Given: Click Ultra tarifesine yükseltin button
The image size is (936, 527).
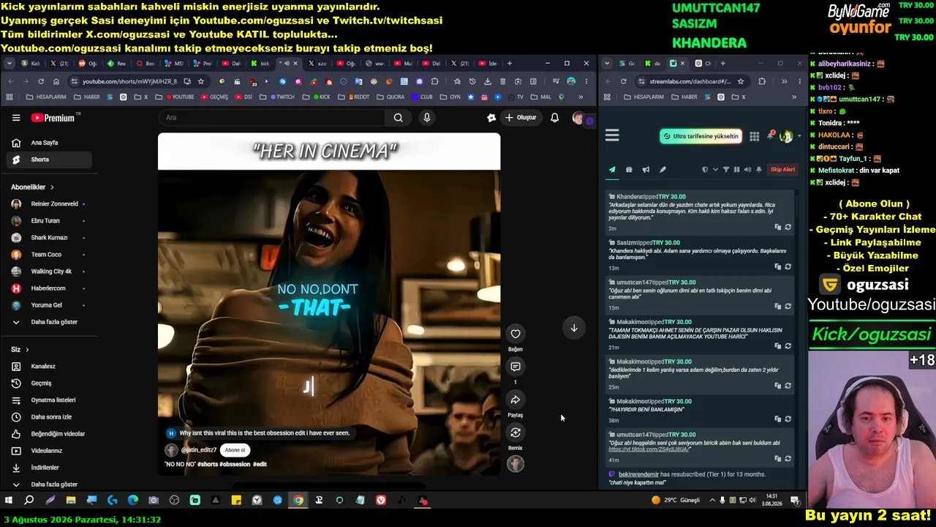Looking at the screenshot, I should tap(701, 136).
